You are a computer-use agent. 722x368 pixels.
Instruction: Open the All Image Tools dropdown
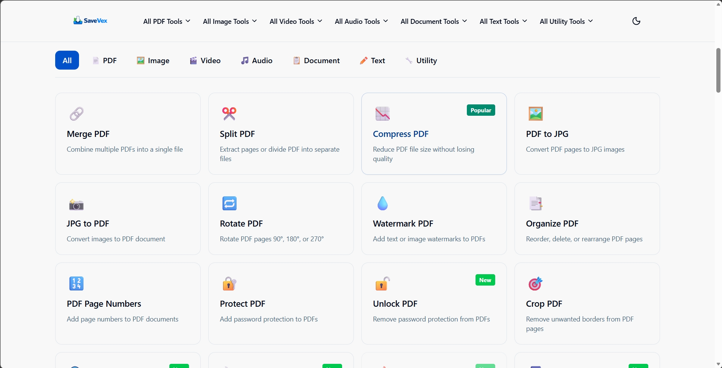230,22
